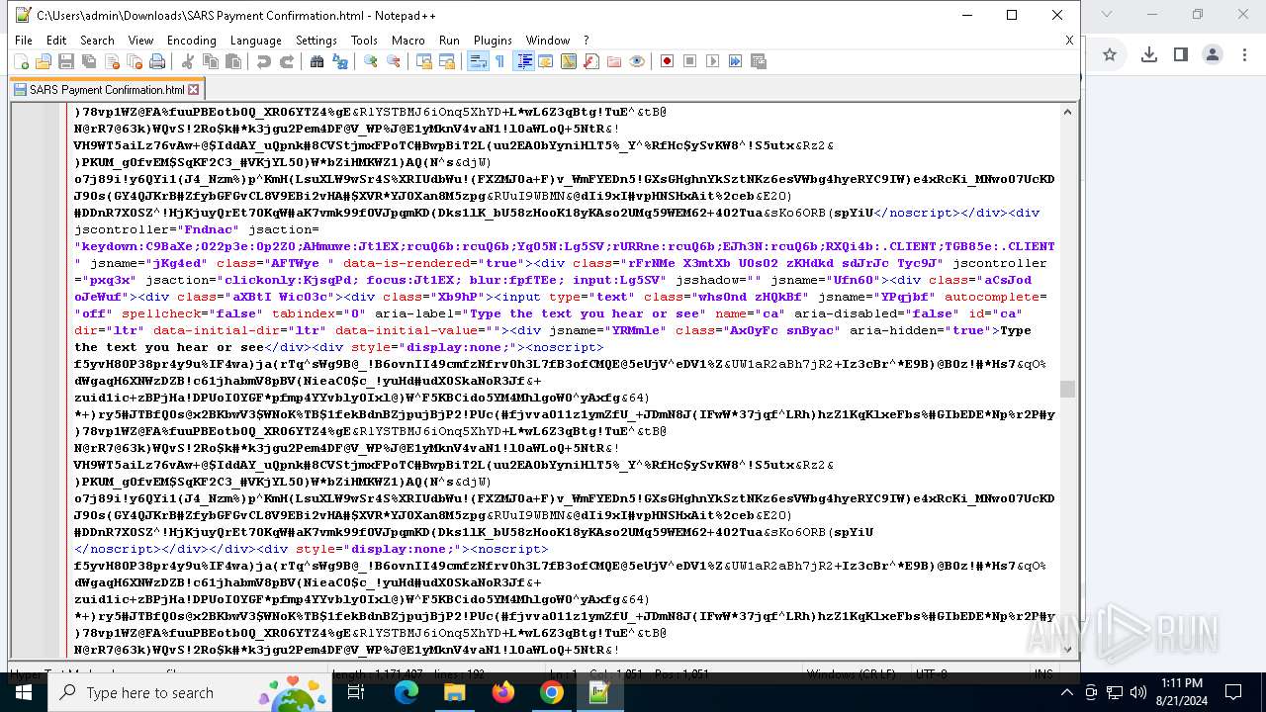The height and width of the screenshot is (712, 1266).
Task: Run macro multiple times icon
Action: point(736,61)
